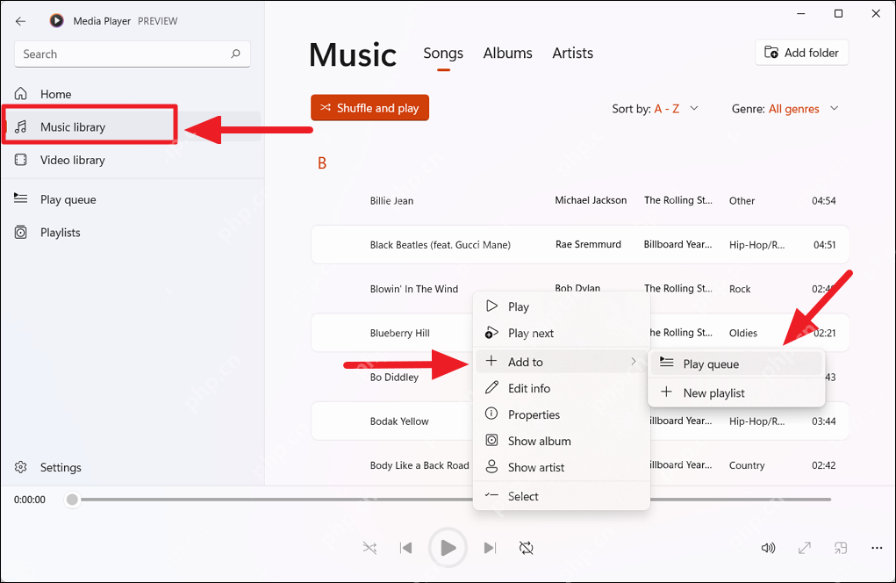This screenshot has width=896, height=583.
Task: Click the Home house icon
Action: (20, 93)
